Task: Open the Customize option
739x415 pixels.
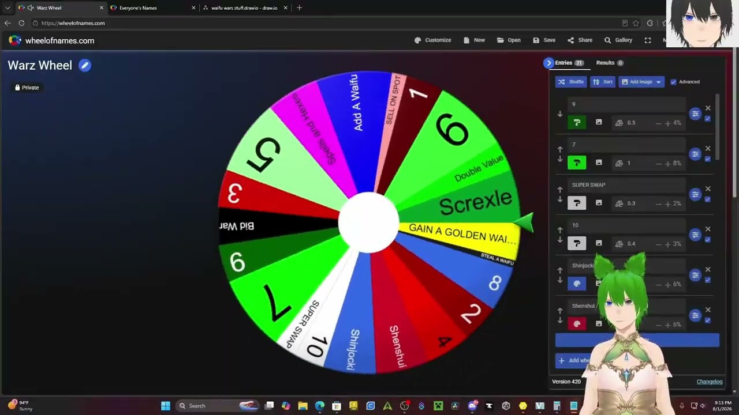Action: pyautogui.click(x=432, y=40)
